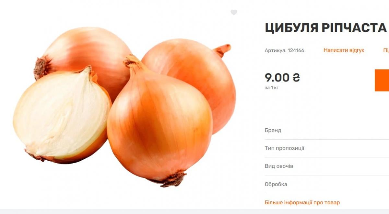Click the dried root of front onion

click(174, 179)
